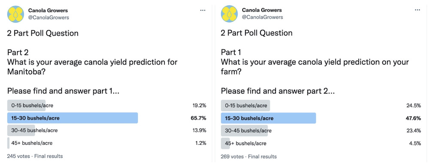Click Canola Growers name on the farm poll tweet
The width and height of the screenshot is (429, 166).
[x=262, y=10]
